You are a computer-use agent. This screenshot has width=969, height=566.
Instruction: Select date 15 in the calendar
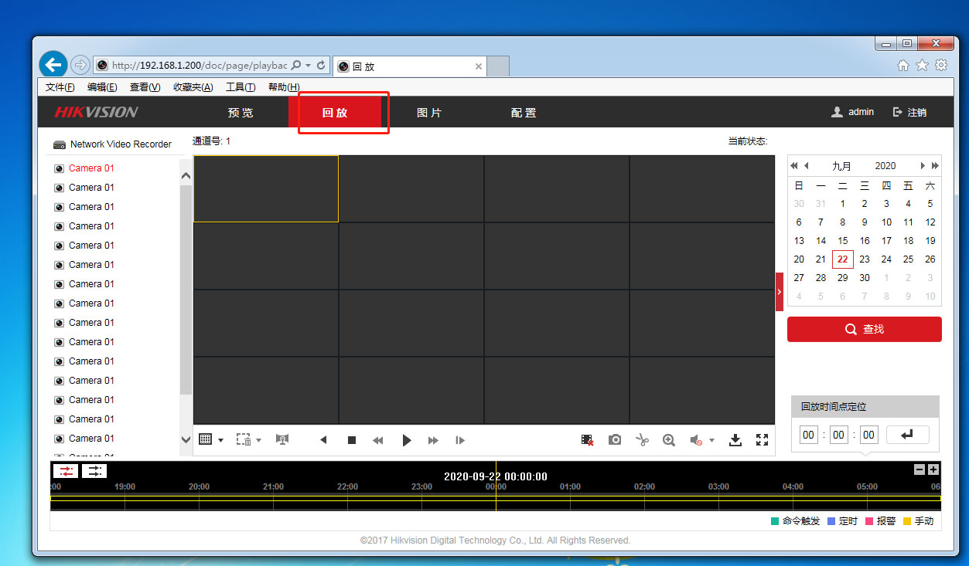842,241
